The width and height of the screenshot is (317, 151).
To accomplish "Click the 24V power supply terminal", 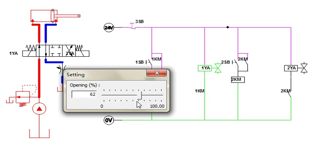I will [109, 28].
